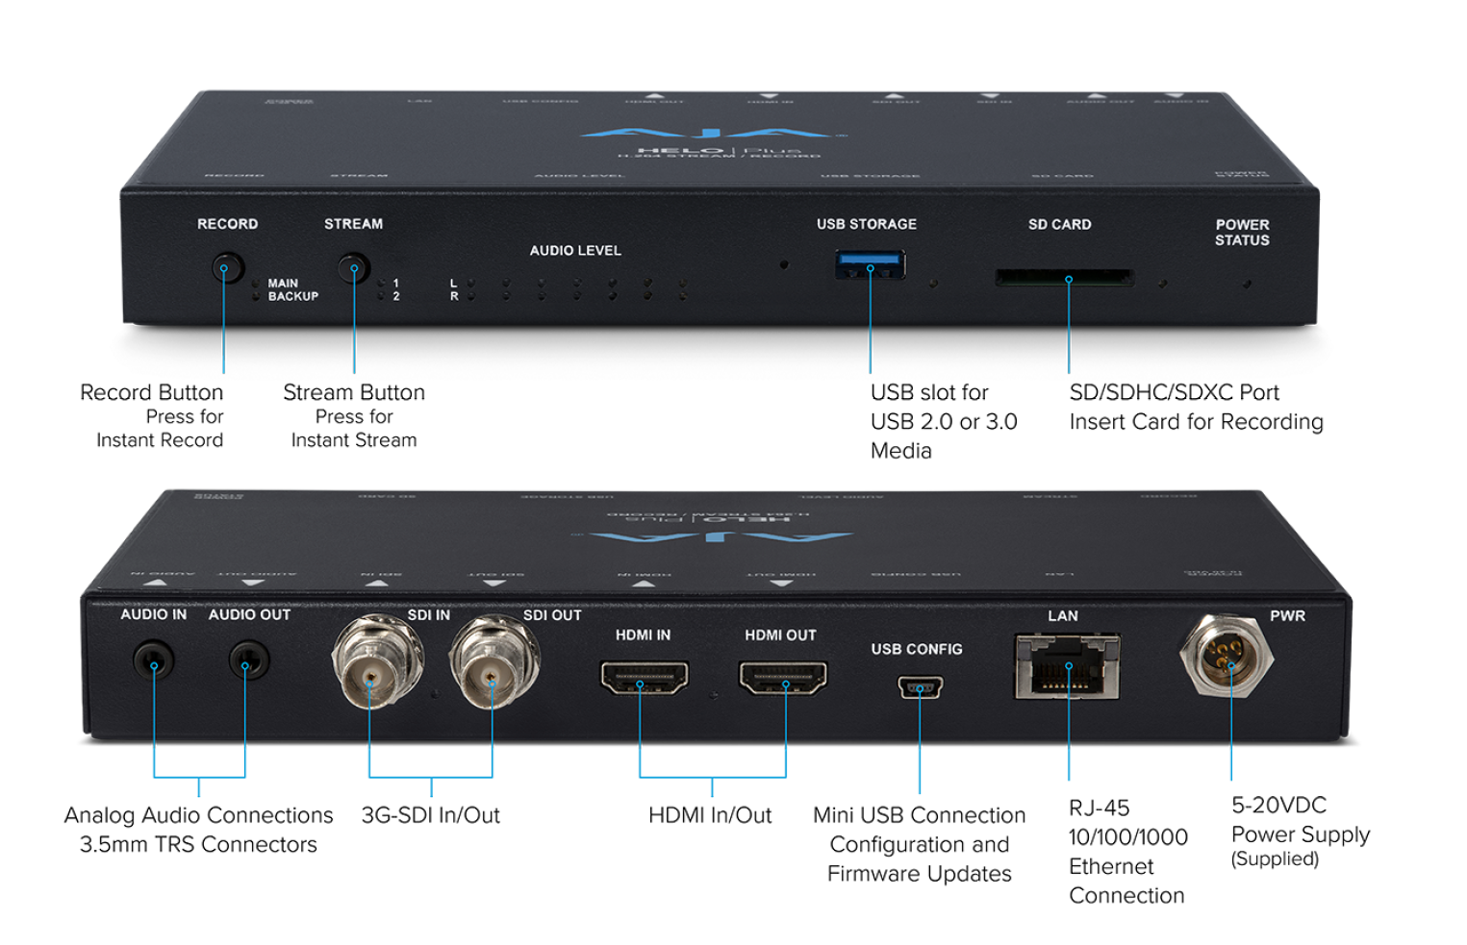Viewport: 1467px width, 945px height.
Task: Click the Power Status label on front panel
Action: pos(1242,233)
